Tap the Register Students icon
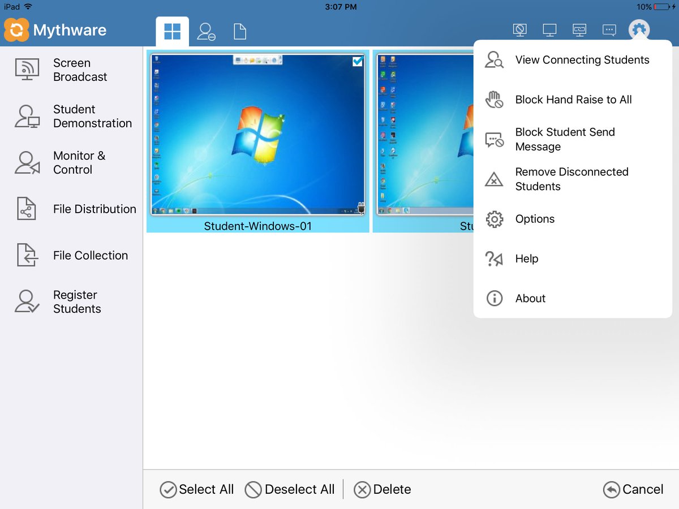 27,301
